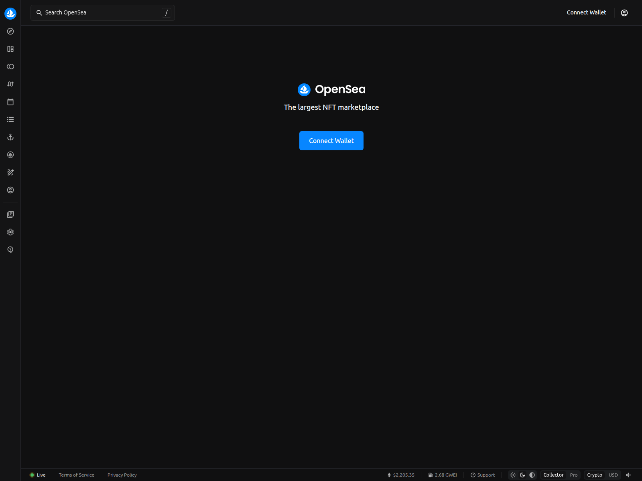Click "The largest NFT marketplace" tagline

[x=331, y=107]
